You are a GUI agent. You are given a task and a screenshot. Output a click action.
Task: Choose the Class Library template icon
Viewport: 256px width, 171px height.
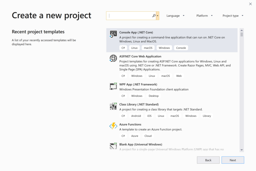pos(113,106)
